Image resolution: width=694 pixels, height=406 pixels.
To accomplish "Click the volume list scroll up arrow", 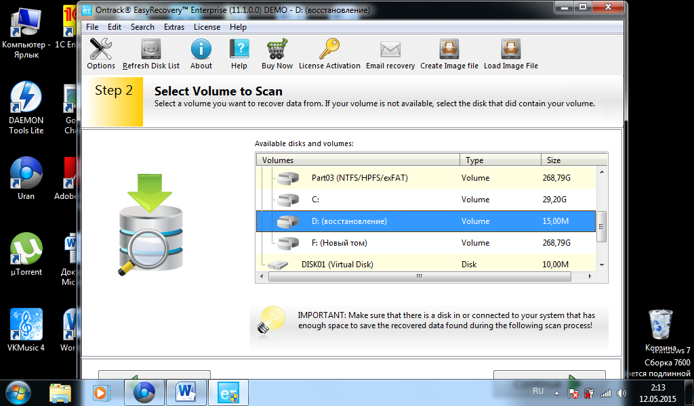I will point(602,172).
